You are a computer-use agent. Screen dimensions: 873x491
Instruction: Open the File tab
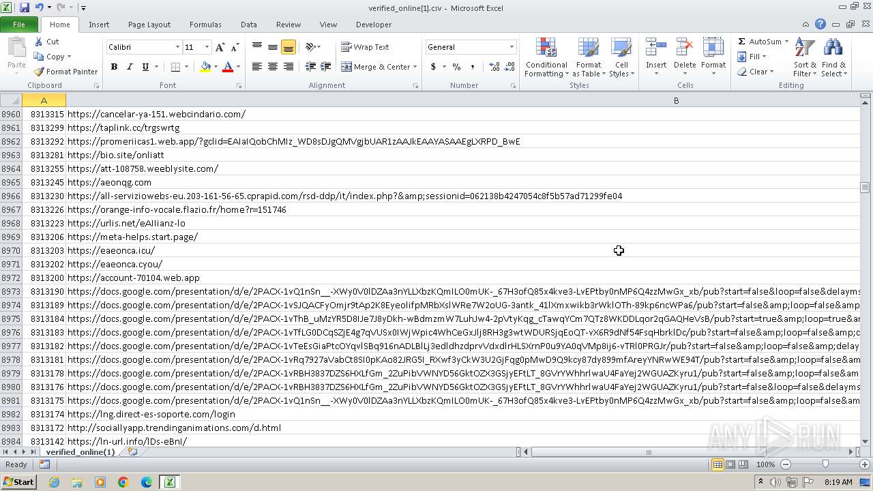pos(19,25)
